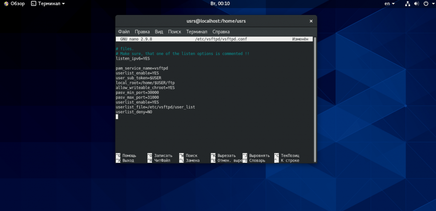
Task: Open the Правка menu
Action: click(x=142, y=32)
